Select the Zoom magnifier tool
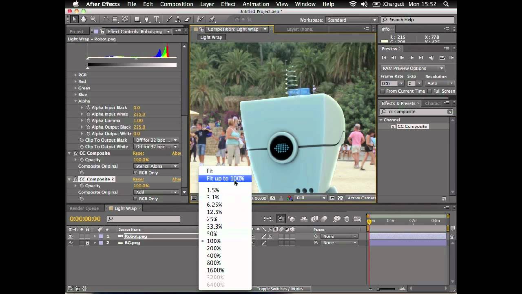Viewport: 522px width, 294px height. [x=93, y=19]
